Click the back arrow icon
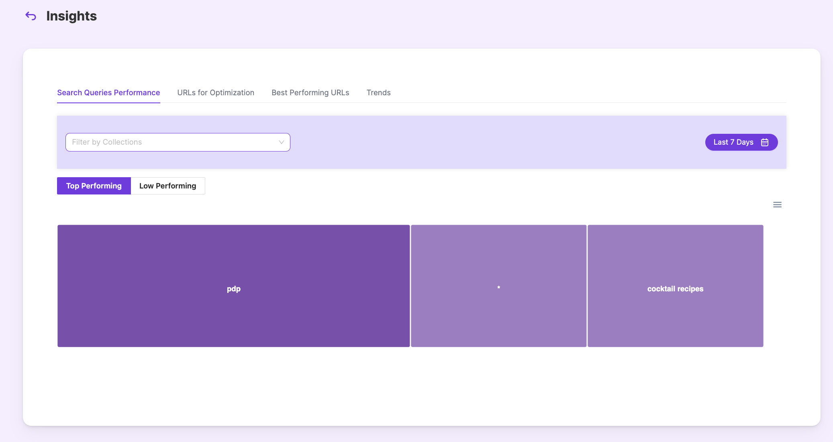 [31, 16]
